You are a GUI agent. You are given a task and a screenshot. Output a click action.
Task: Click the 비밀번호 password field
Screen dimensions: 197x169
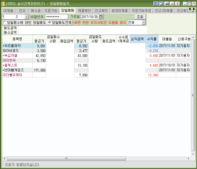[56, 17]
